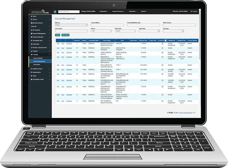Open the End Date picker arrow
Viewport: 228px width, 168px height.
pyautogui.click(x=183, y=31)
